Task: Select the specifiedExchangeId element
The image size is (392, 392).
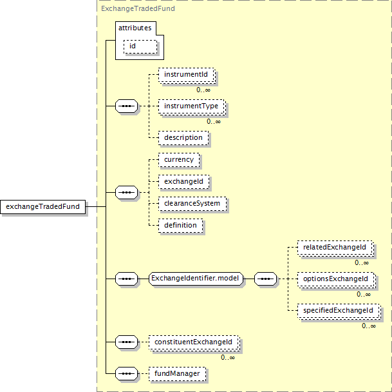Action: tap(339, 311)
